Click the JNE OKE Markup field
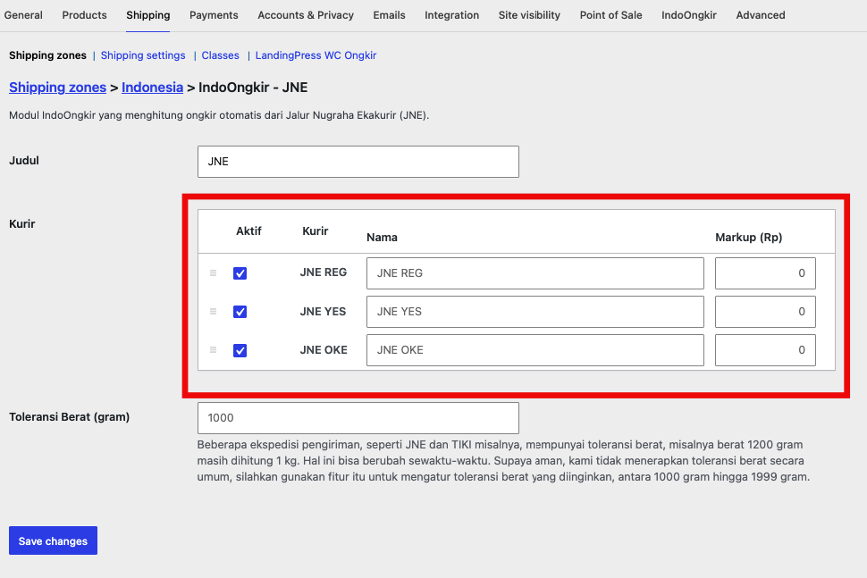This screenshot has width=867, height=578. pos(765,350)
